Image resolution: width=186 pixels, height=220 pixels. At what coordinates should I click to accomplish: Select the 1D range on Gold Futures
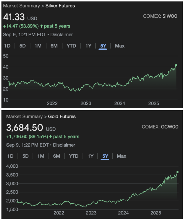click(10, 156)
